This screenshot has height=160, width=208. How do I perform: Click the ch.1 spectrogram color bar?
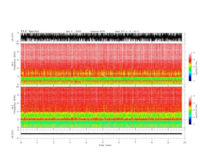(190, 67)
